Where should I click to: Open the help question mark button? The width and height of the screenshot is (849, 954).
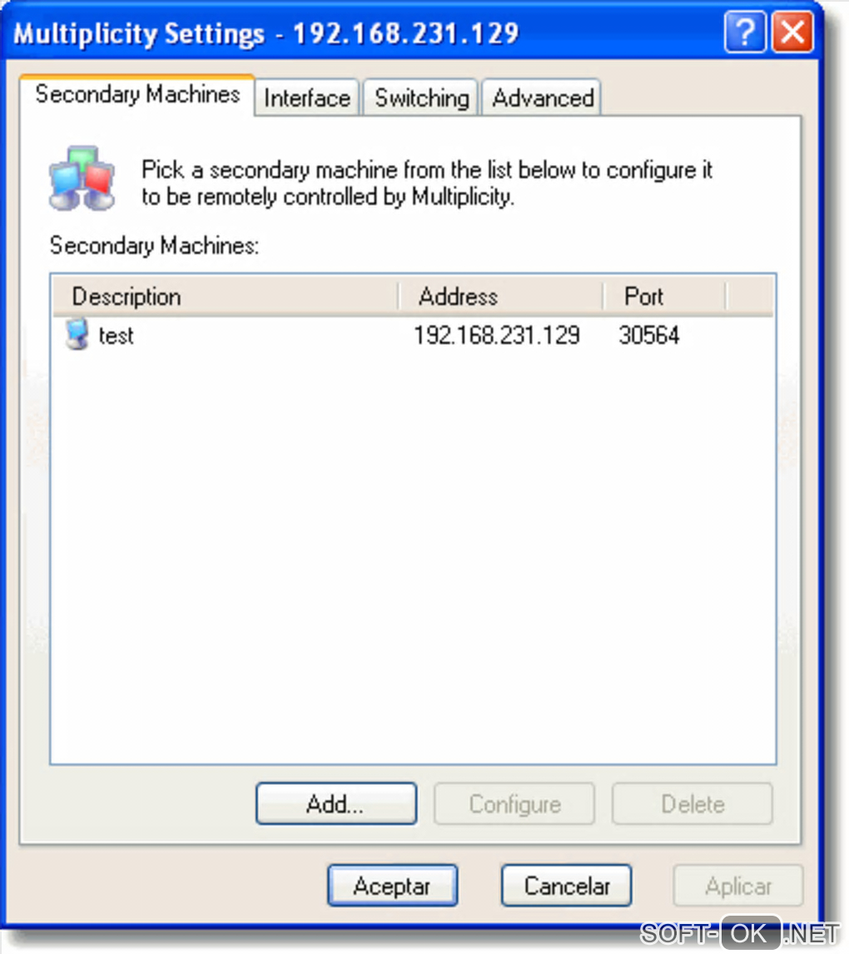pyautogui.click(x=744, y=32)
